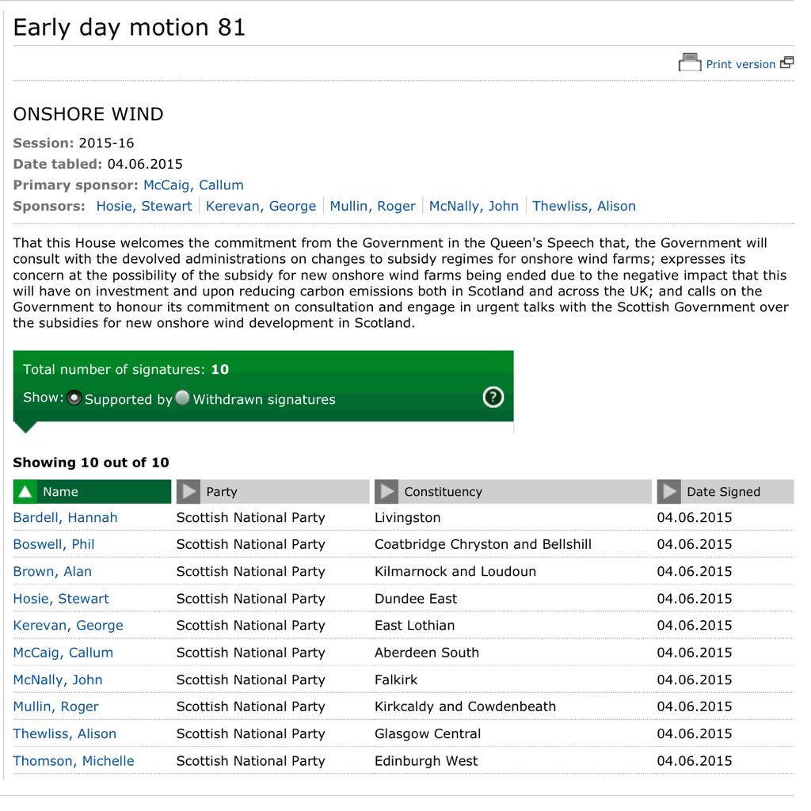The width and height of the screenshot is (811, 811).
Task: Open Thewliss, Alison in the signatures table
Action: pos(65,734)
